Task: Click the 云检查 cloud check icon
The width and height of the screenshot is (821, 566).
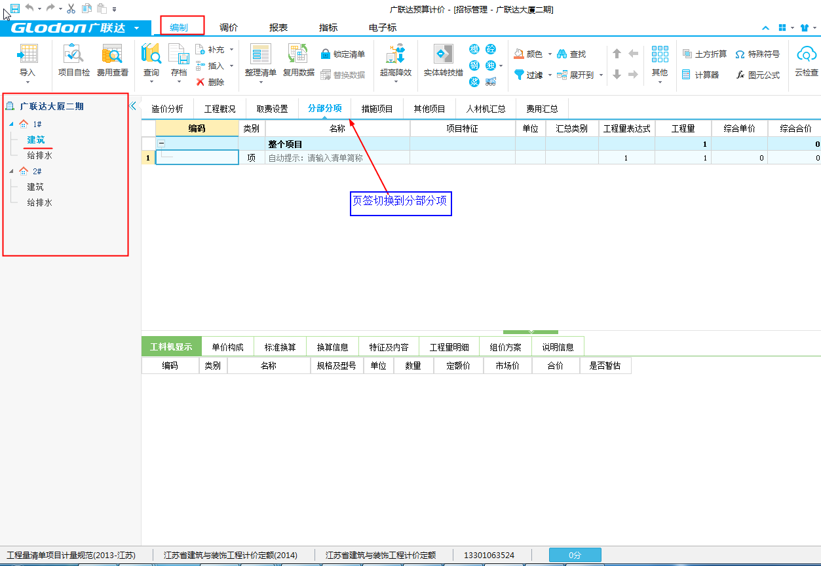Action: click(806, 55)
